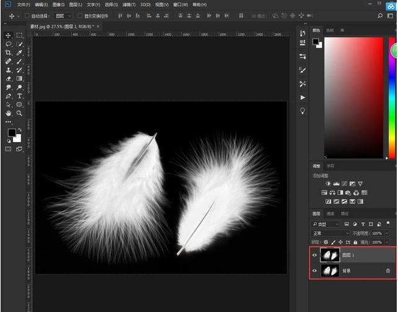Viewport: 398px width, 312px height.
Task: Check the 显示变换控件 checkbox
Action: tap(79, 15)
